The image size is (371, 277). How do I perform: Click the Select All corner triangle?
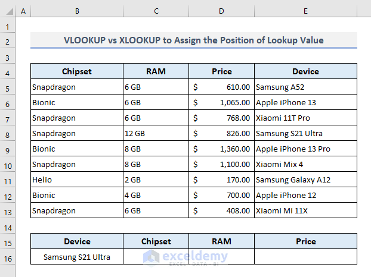(10, 11)
